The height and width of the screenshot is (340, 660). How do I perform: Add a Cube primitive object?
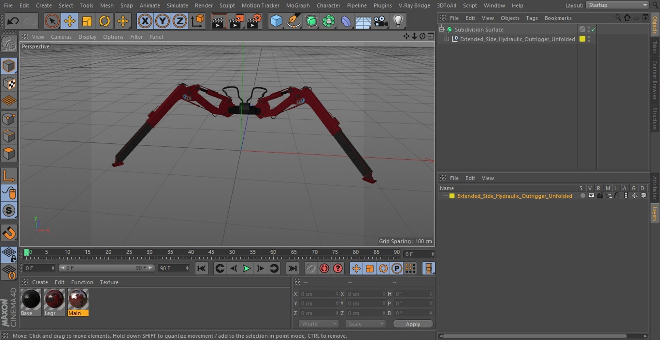point(276,21)
